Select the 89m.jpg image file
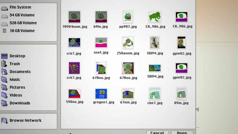 (181, 94)
